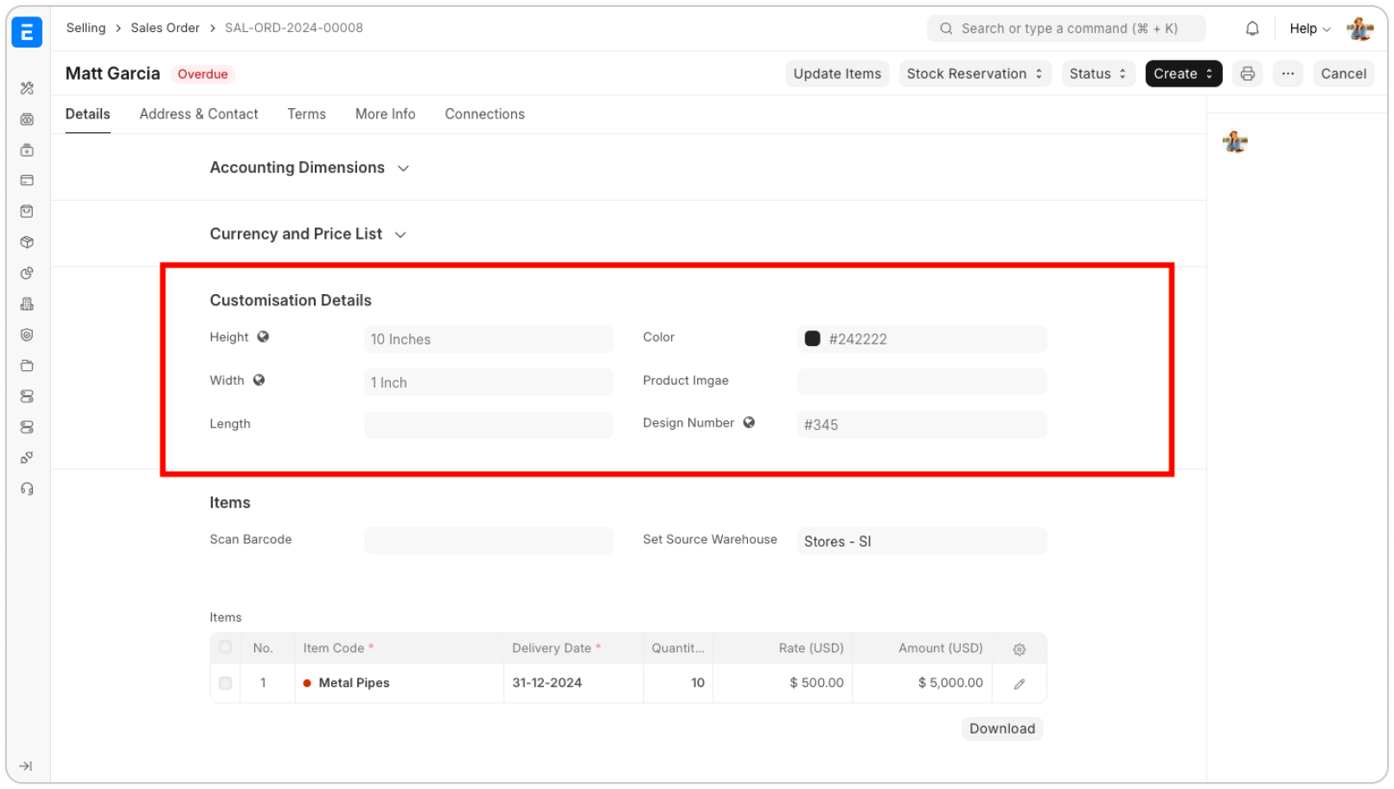
Task: Open the Stock Reservation dropdown
Action: point(975,74)
